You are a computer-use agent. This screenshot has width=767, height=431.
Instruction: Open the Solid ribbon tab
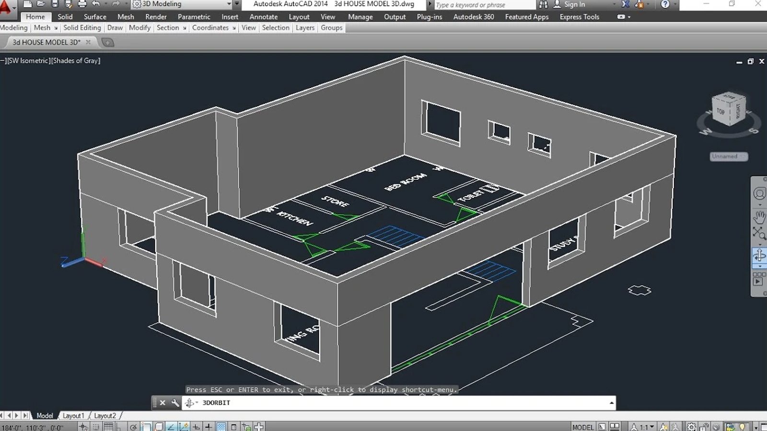click(65, 17)
